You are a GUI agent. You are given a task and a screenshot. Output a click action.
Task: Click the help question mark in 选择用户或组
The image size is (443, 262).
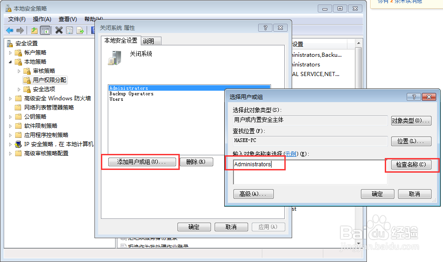pos(414,97)
